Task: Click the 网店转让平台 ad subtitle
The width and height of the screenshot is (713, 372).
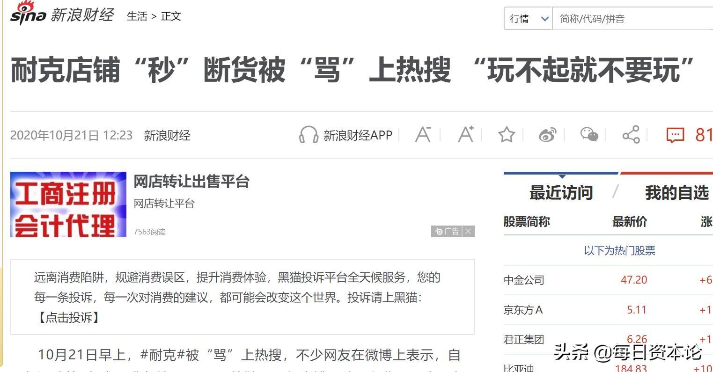Action: pyautogui.click(x=164, y=204)
